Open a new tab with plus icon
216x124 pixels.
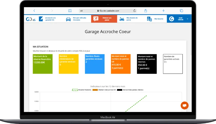[164, 11]
